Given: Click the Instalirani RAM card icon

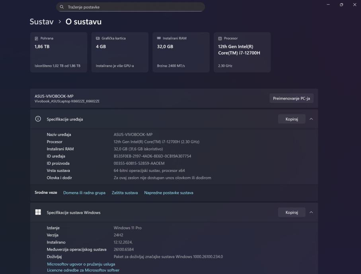Looking at the screenshot, I should (159, 39).
